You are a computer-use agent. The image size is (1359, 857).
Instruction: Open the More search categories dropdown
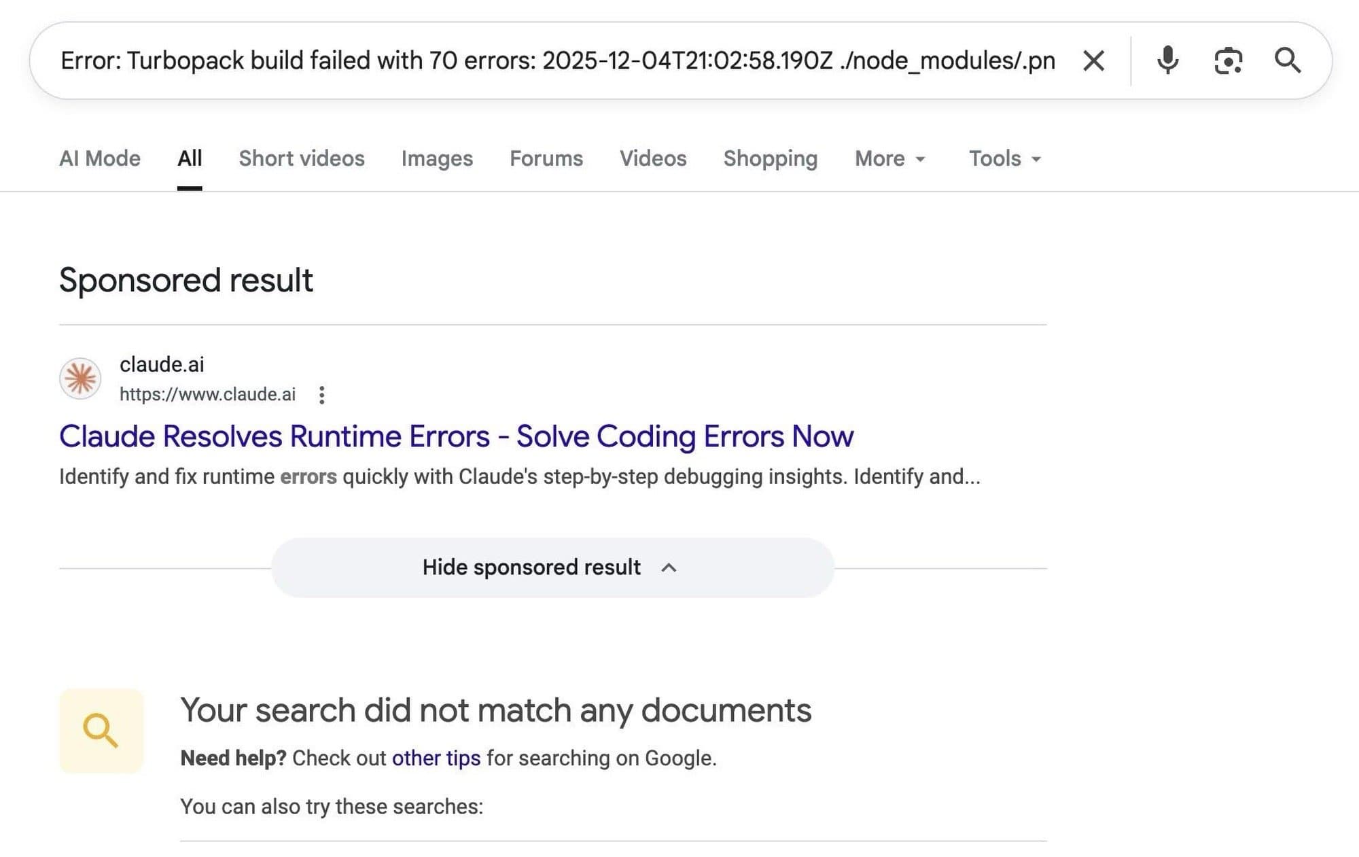point(889,158)
